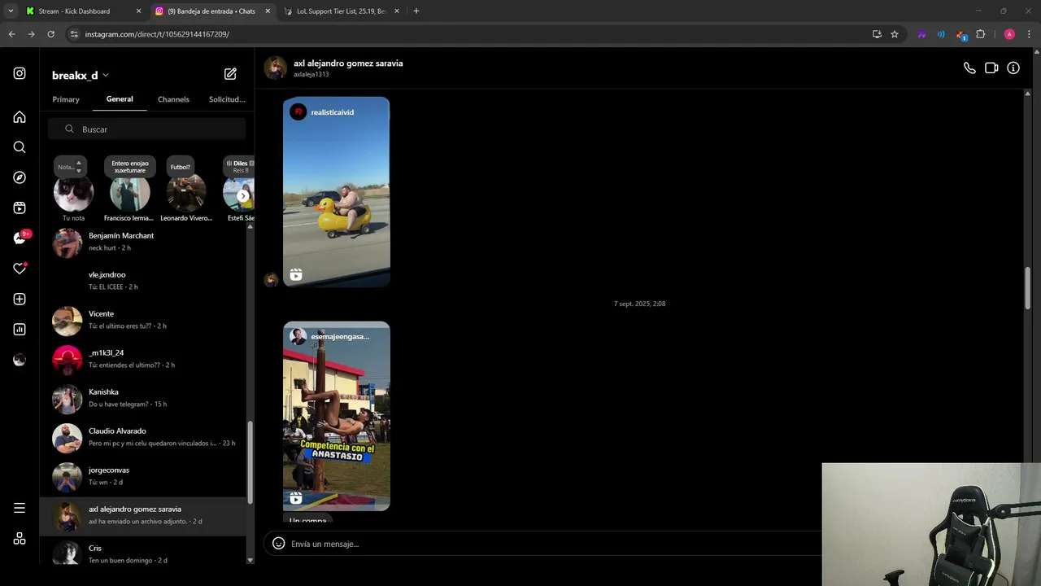The image size is (1041, 586).
Task: Open Notifications heart icon
Action: click(x=20, y=269)
